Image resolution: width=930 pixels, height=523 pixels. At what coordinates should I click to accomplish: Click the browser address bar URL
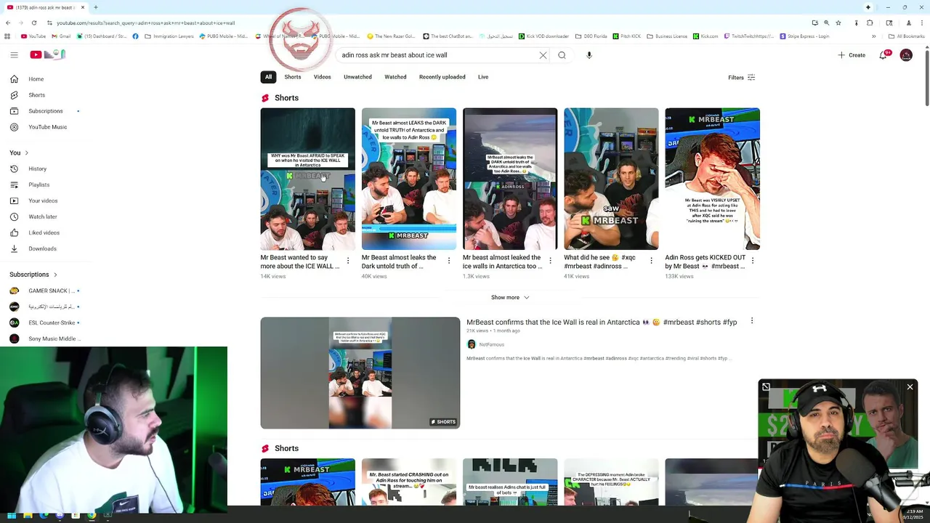coord(145,23)
